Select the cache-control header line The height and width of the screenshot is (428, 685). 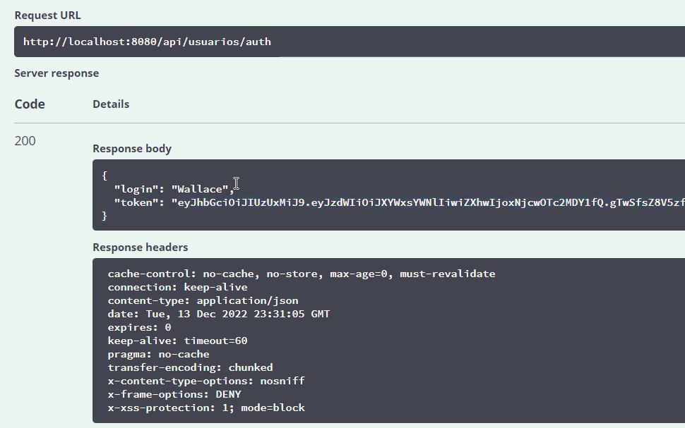pos(301,274)
